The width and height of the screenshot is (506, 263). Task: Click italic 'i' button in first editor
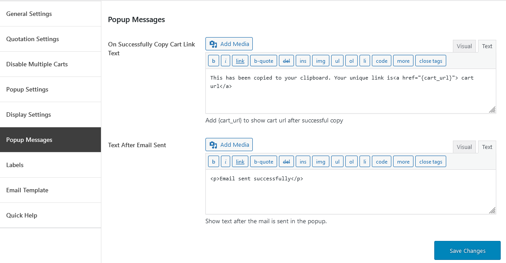(226, 61)
